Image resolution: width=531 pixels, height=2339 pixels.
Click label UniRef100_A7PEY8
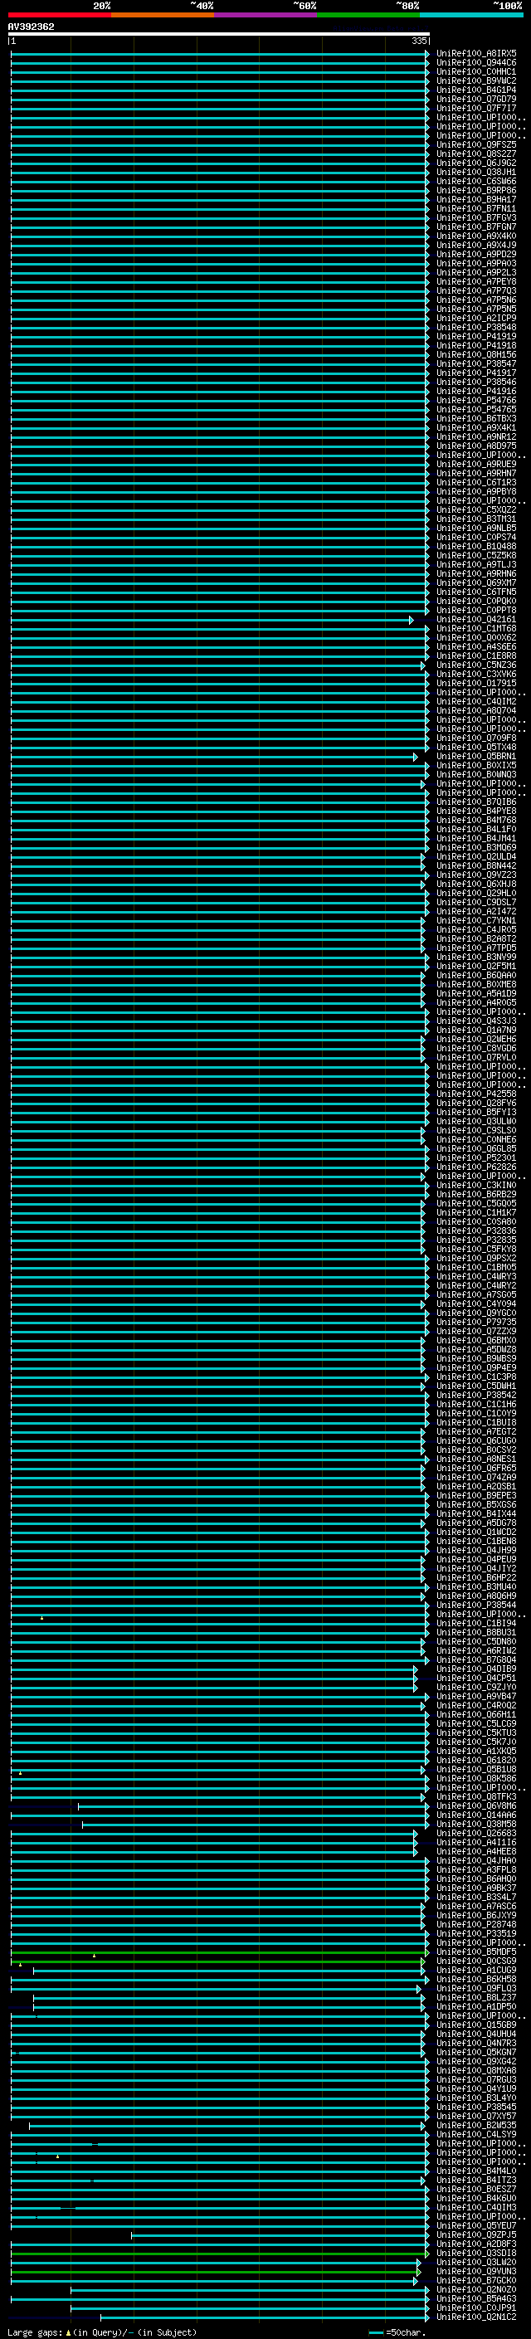click(x=476, y=281)
